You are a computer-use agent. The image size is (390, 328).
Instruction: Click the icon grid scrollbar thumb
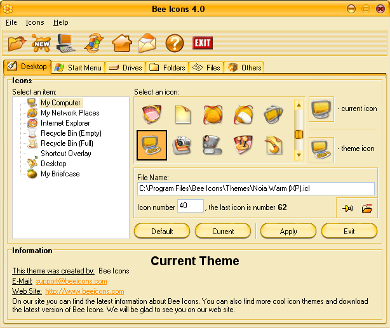299,134
